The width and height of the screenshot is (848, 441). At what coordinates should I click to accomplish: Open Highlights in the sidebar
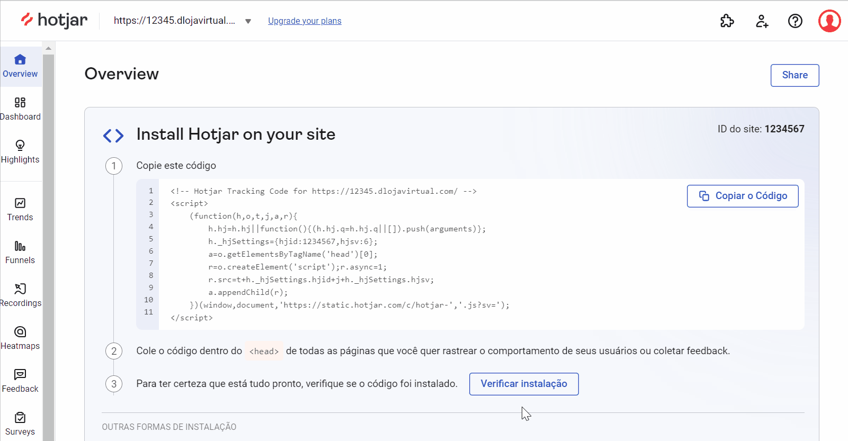click(20, 152)
